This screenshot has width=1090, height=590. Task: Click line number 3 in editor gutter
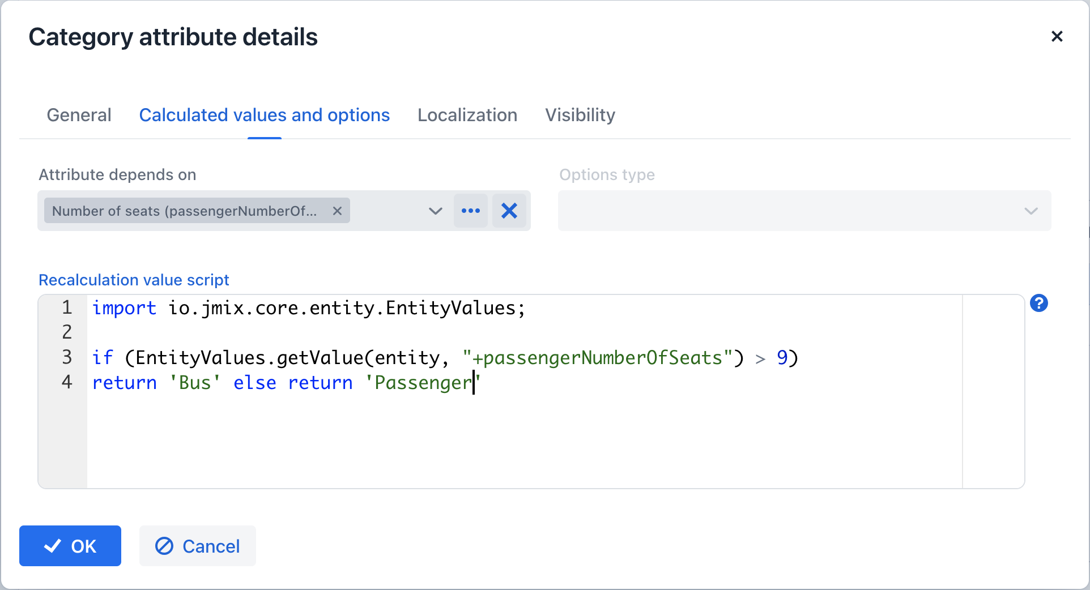67,357
